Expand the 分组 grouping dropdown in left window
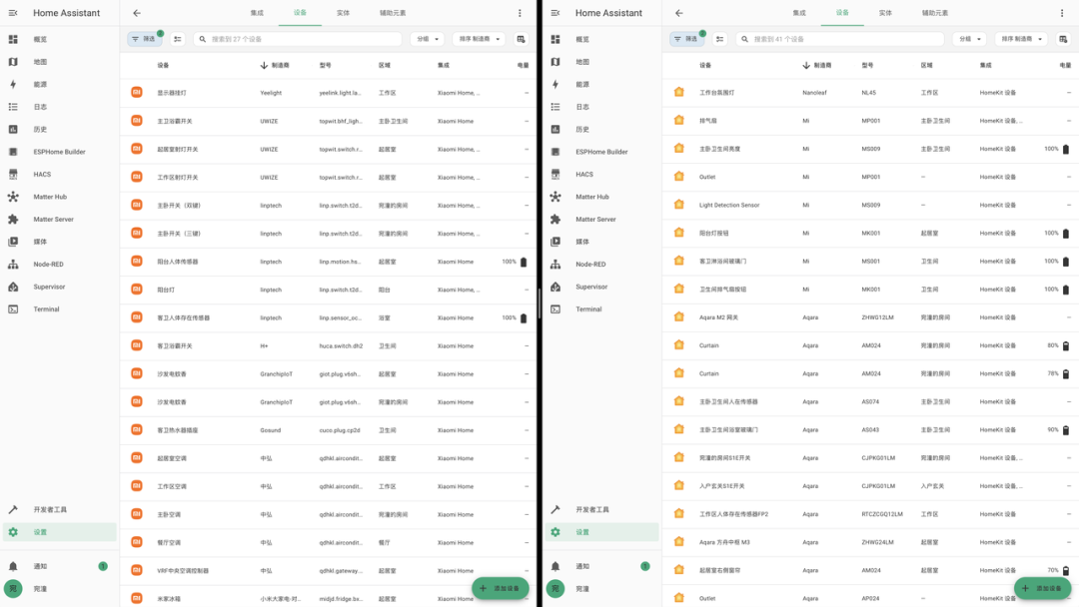The height and width of the screenshot is (607, 1079). [x=428, y=39]
